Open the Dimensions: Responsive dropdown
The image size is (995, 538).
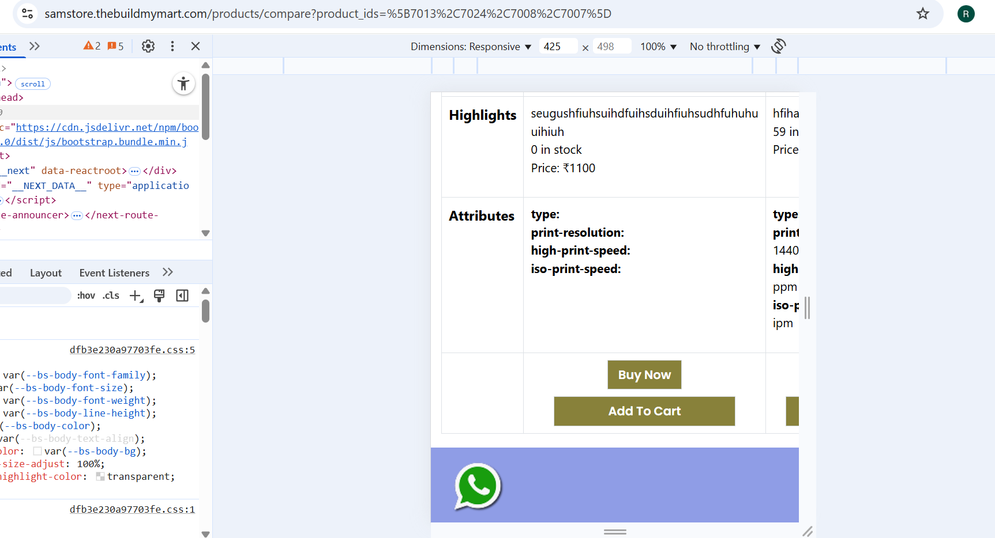point(471,47)
